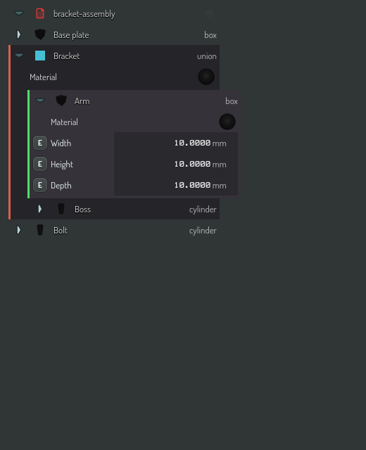The height and width of the screenshot is (450, 366).
Task: Expand the Boss cylinder node
Action: coord(40,209)
